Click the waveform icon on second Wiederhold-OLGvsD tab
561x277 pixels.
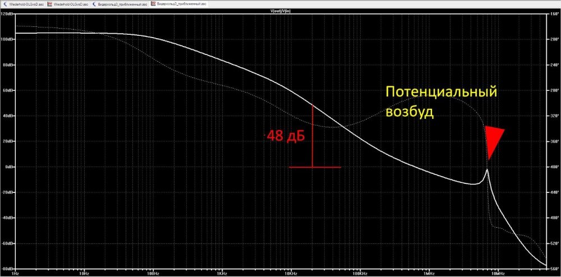pyautogui.click(x=49, y=3)
